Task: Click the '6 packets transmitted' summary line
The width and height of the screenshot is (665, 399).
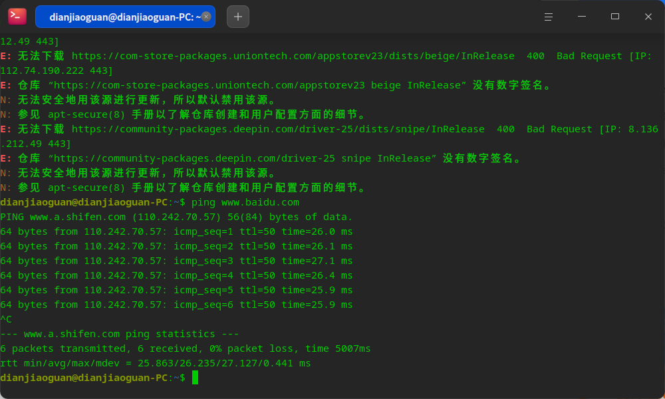Action: 186,348
